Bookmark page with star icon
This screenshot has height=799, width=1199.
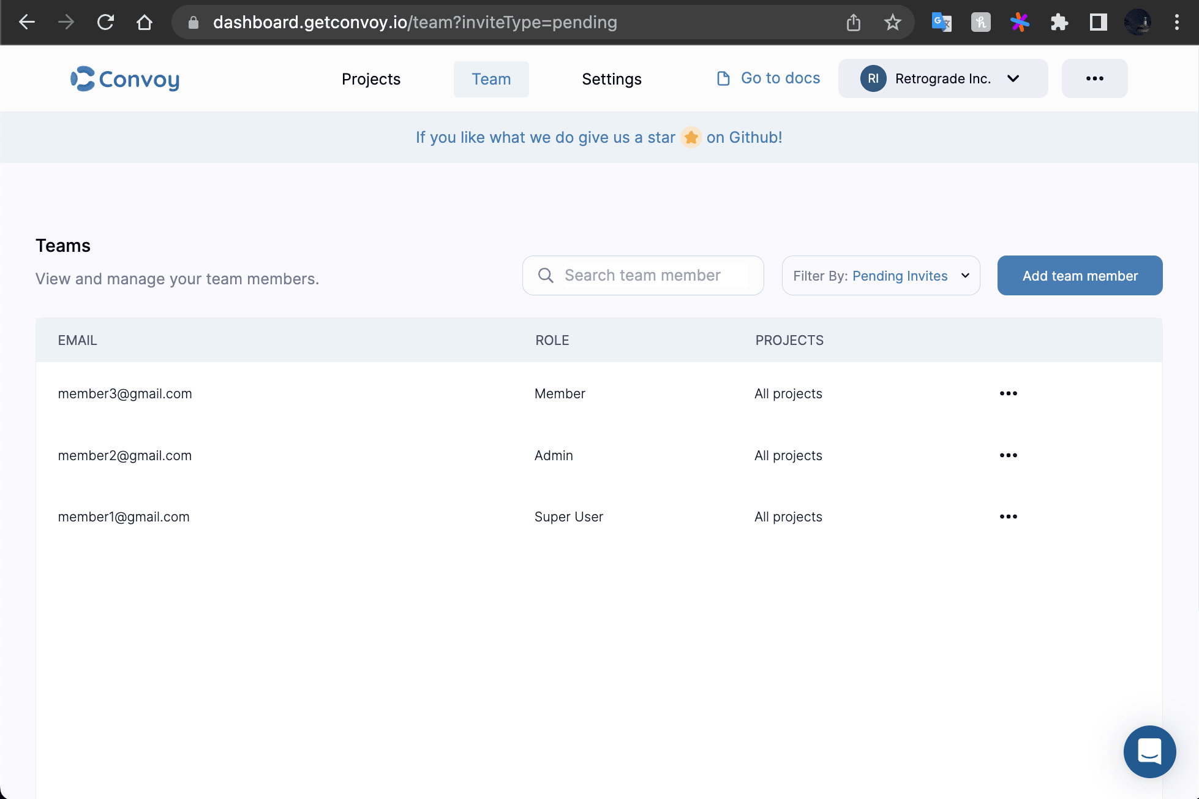pos(892,23)
